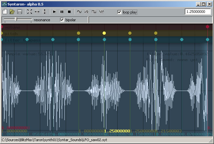This screenshot has width=214, height=144.
Task: Select the filter node at far right end
Action: point(208,40)
